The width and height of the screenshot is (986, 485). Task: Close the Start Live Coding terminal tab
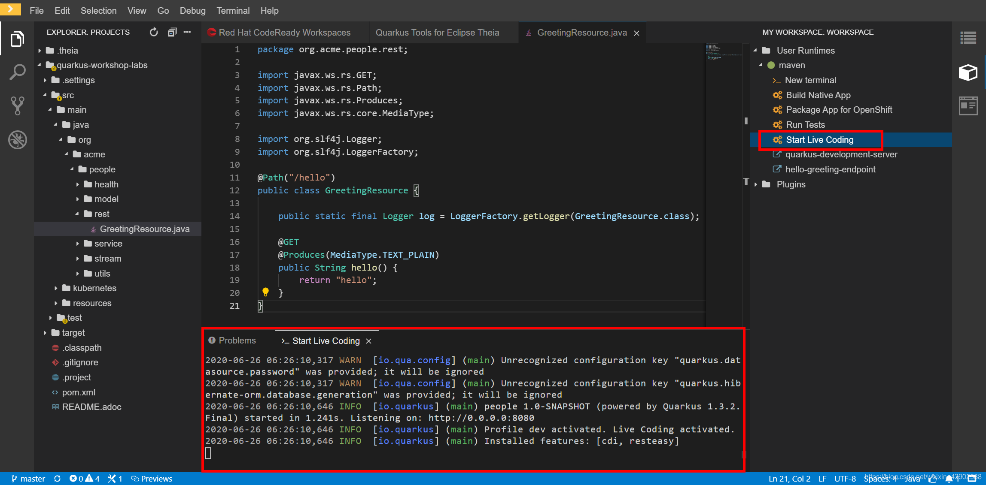[368, 341]
